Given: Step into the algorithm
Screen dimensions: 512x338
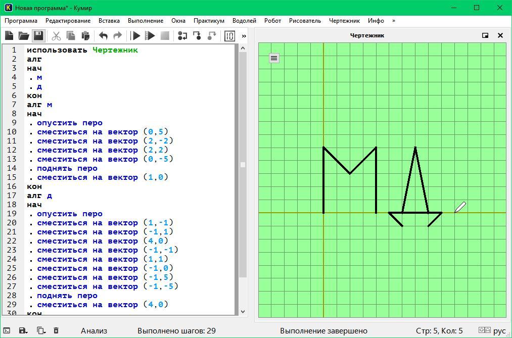Looking at the screenshot, I should click(197, 36).
